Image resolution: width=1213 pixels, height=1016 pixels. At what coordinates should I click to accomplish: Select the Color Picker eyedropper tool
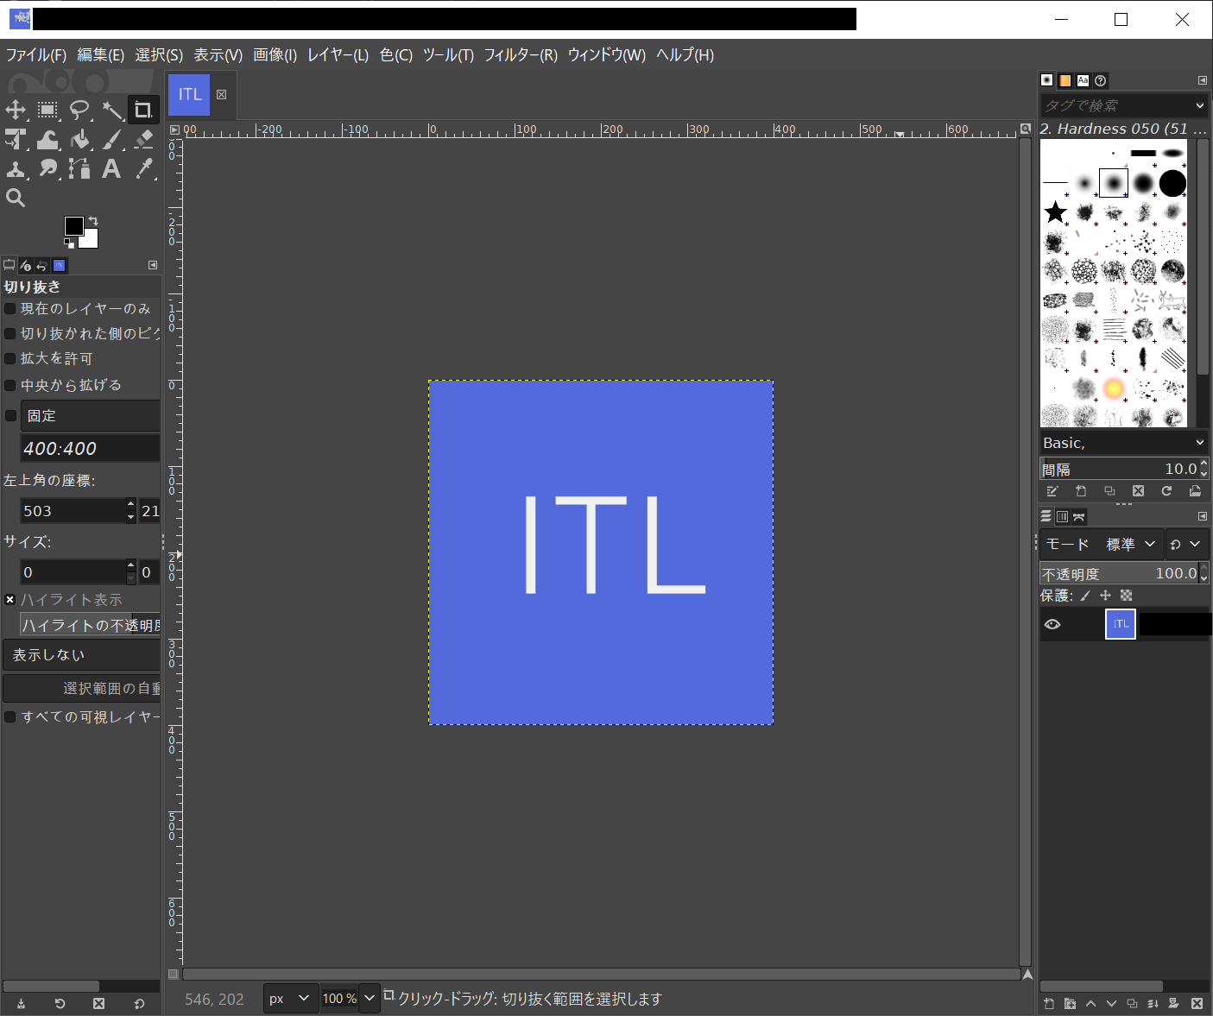144,168
